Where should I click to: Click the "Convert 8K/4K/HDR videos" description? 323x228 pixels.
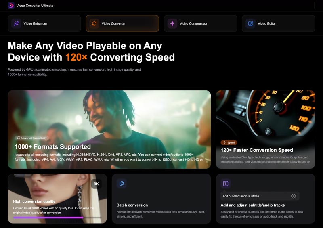pos(53,210)
